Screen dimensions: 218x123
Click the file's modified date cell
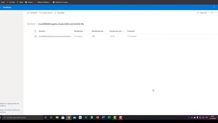(x=78, y=36)
